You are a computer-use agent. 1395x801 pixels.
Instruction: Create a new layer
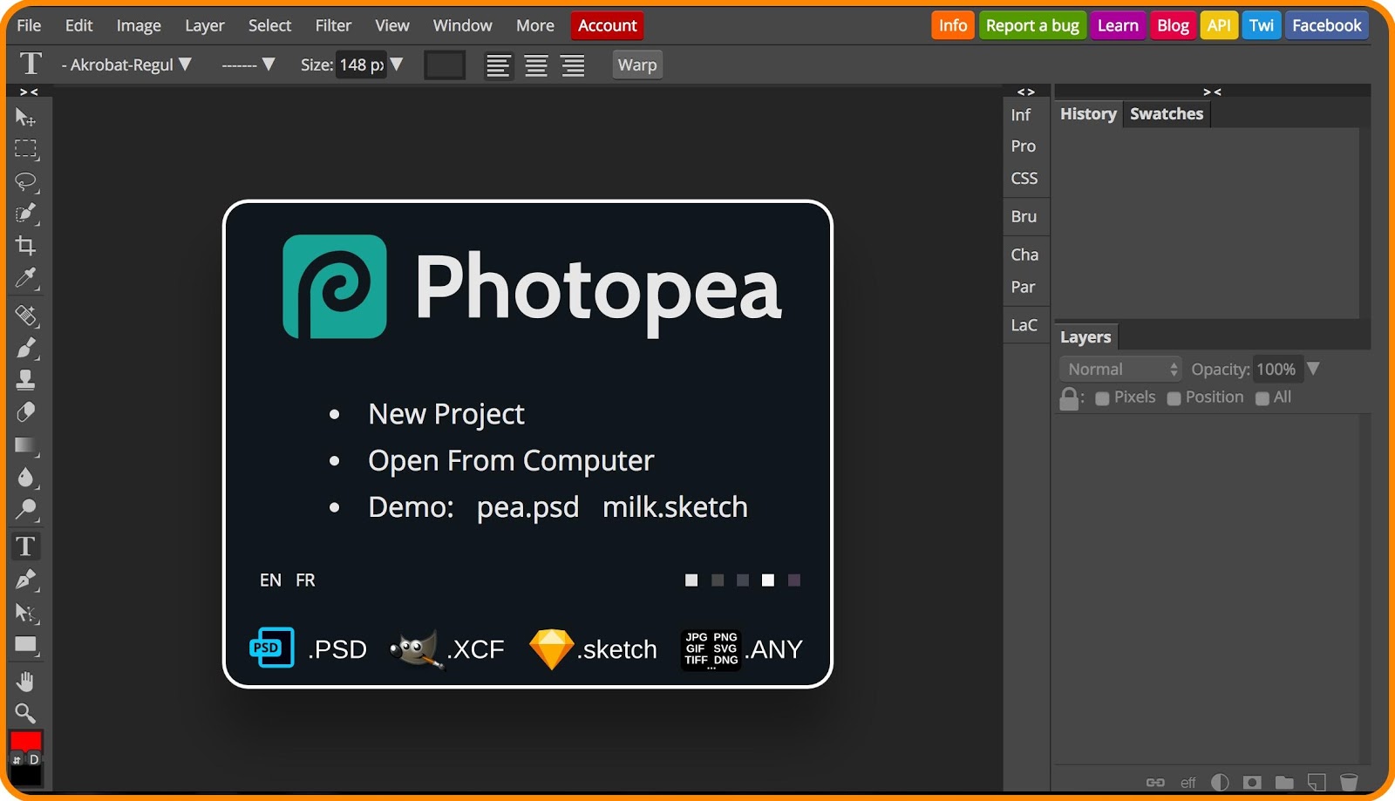(x=1317, y=782)
